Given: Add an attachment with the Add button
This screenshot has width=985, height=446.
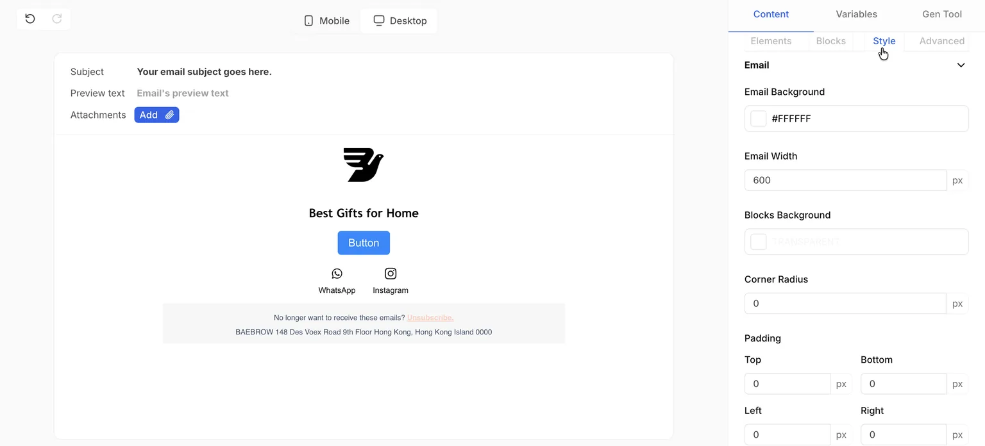Looking at the screenshot, I should 156,115.
